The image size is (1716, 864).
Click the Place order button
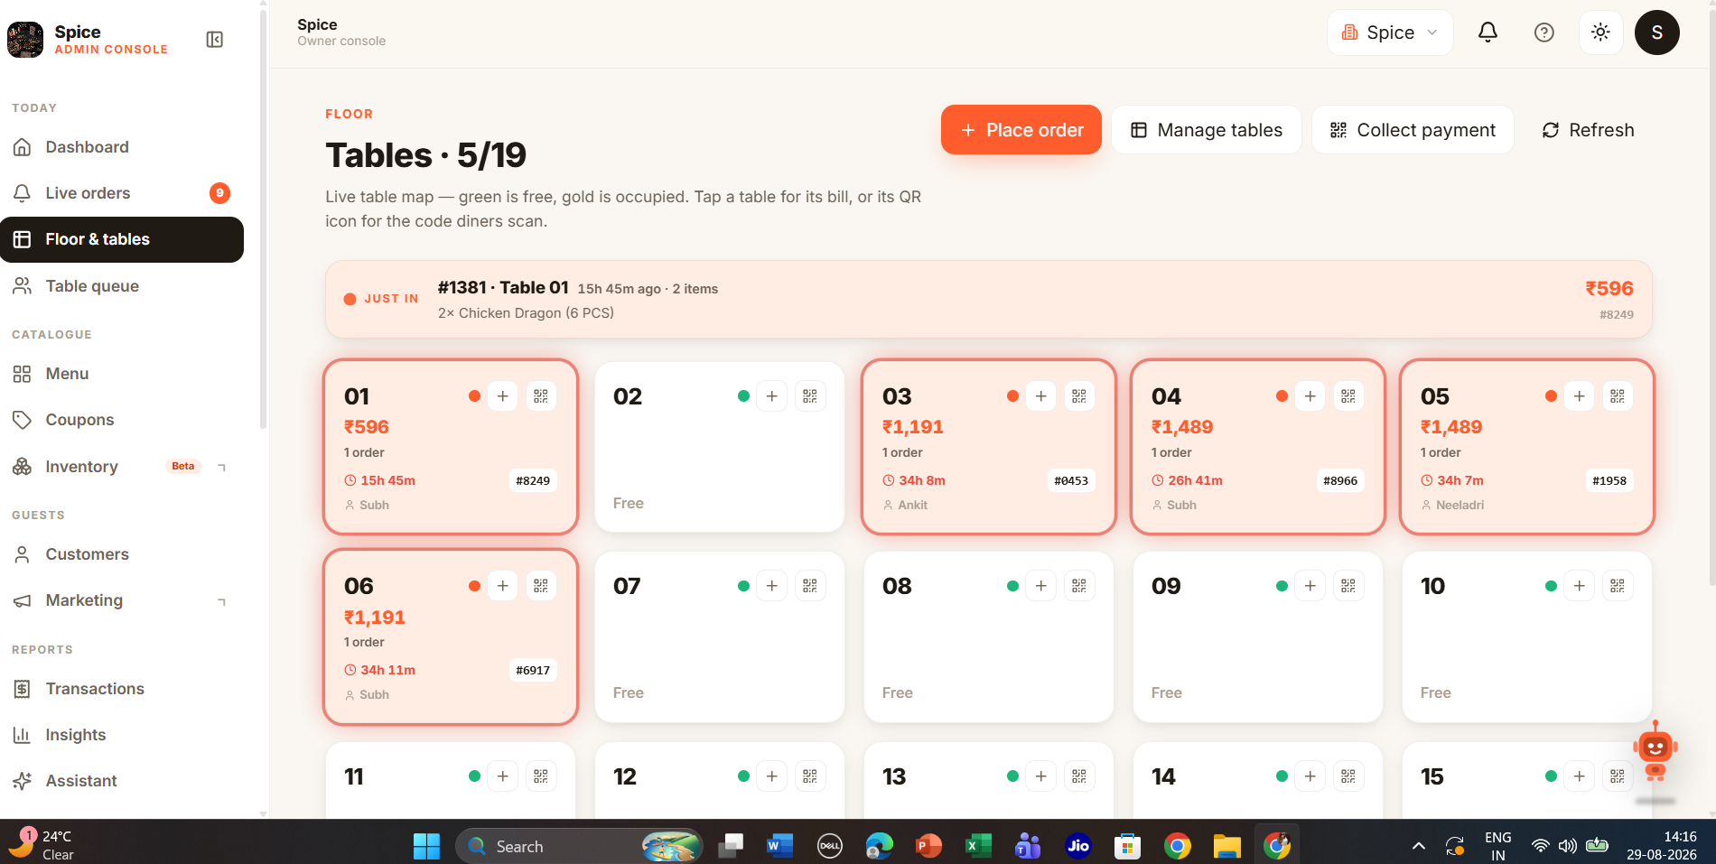(1021, 130)
